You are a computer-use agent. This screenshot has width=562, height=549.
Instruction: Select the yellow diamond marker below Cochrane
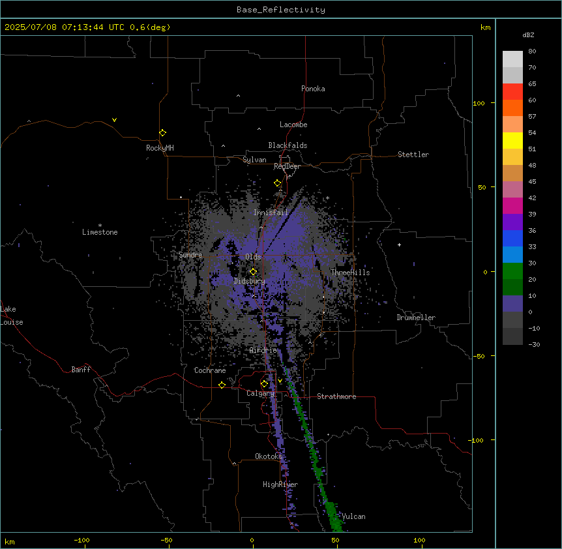222,385
